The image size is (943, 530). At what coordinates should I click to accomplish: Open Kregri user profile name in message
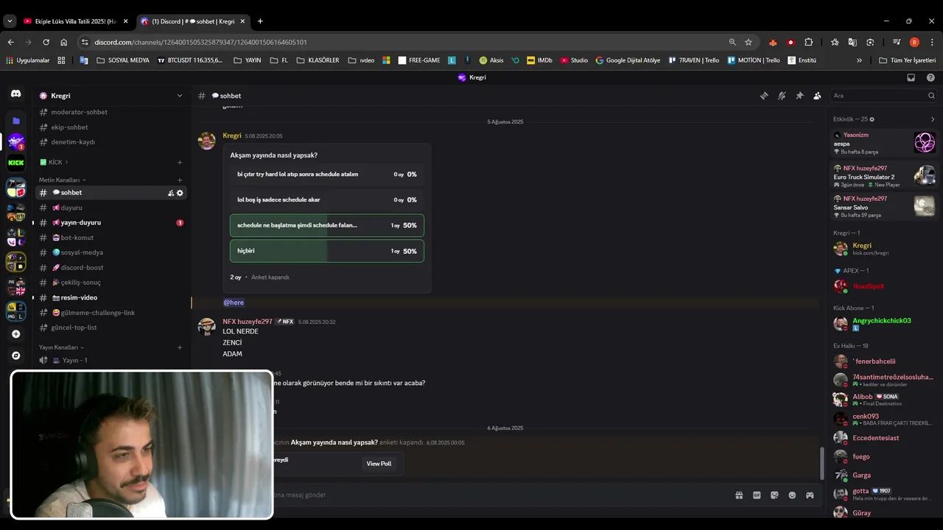(232, 135)
